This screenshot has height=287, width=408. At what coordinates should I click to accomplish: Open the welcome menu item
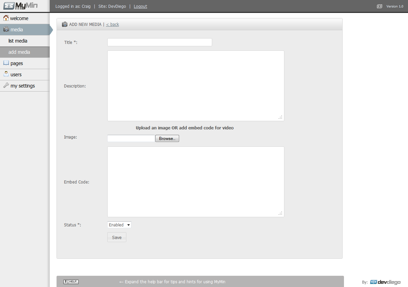(19, 18)
